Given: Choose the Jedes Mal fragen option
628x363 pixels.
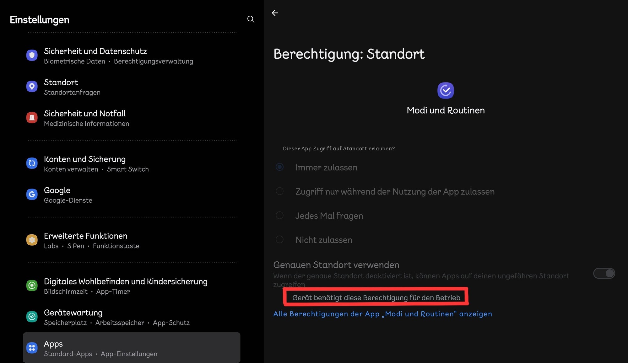Looking at the screenshot, I should [279, 216].
